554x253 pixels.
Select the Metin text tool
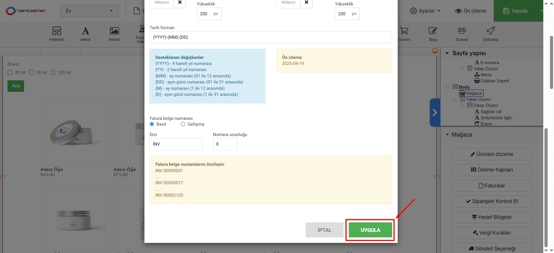tap(85, 34)
